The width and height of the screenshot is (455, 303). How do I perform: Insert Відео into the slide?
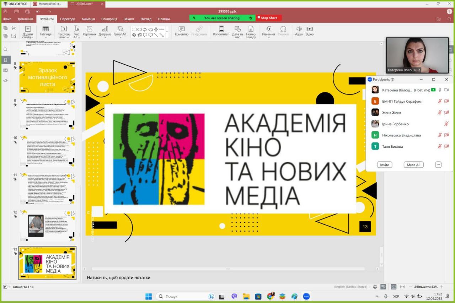point(310,31)
